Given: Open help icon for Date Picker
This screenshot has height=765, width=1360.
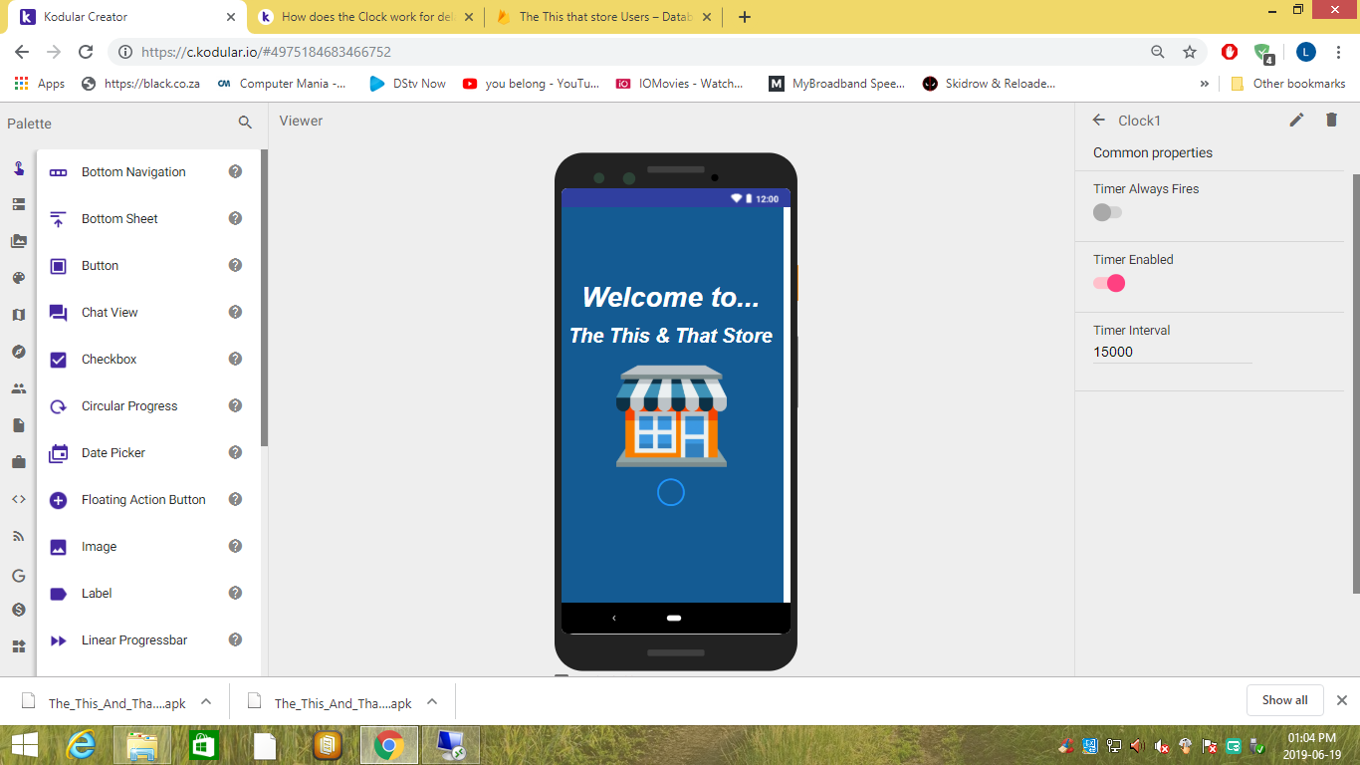Looking at the screenshot, I should [235, 452].
